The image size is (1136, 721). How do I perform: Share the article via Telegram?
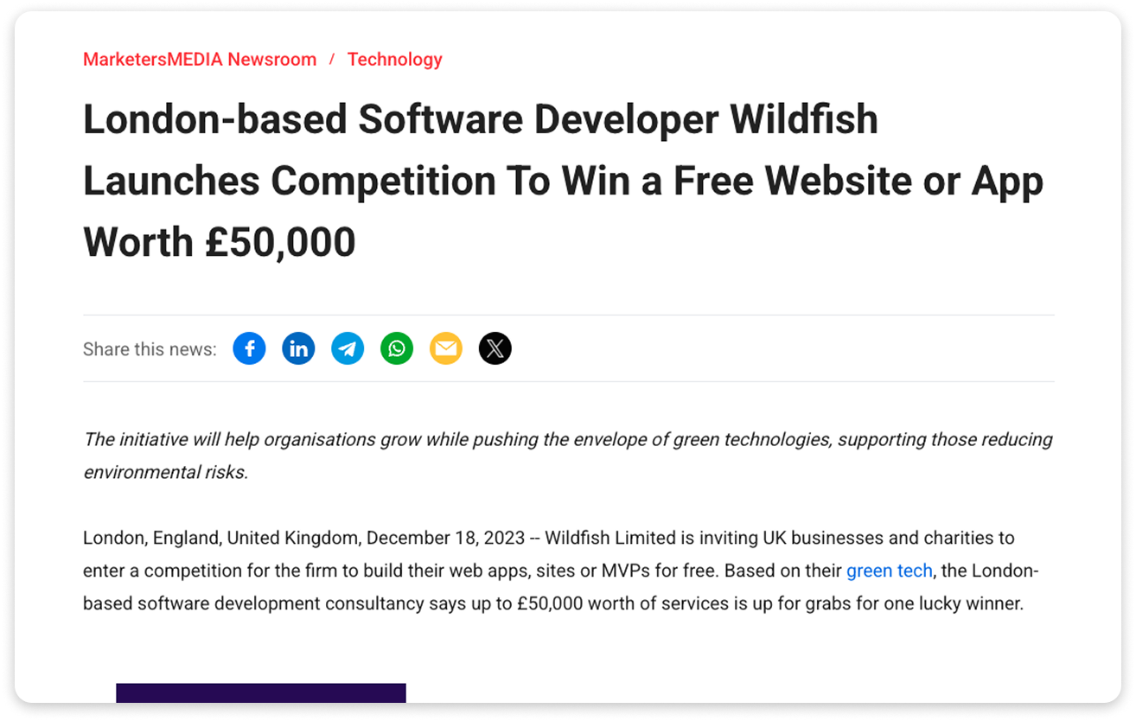[348, 348]
